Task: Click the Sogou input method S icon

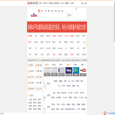Action: [x=105, y=113]
